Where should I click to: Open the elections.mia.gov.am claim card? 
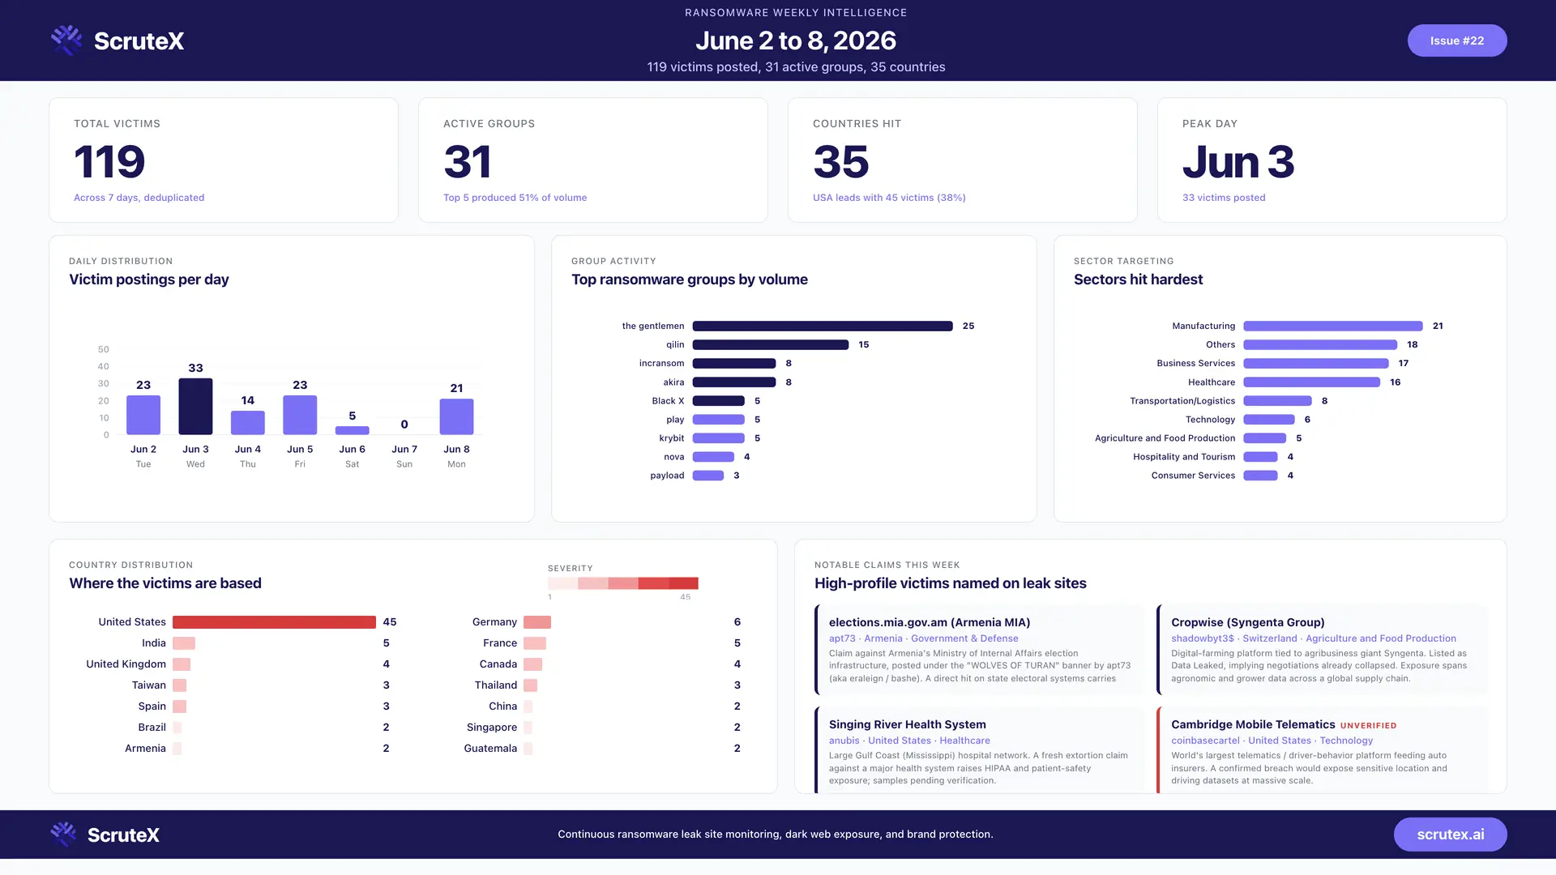[980, 650]
